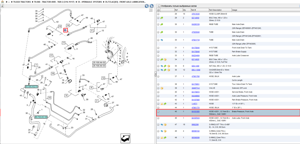The image size is (300, 144).
Task: Open part number link 84197910
Action: [x=196, y=118]
